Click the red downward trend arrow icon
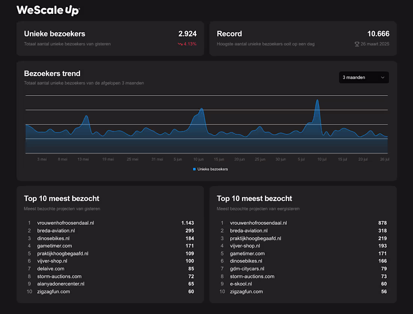413x314 pixels. tap(179, 44)
